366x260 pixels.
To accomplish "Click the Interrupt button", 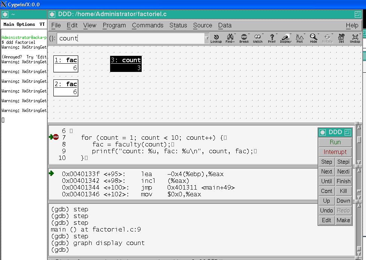I will click(335, 152).
